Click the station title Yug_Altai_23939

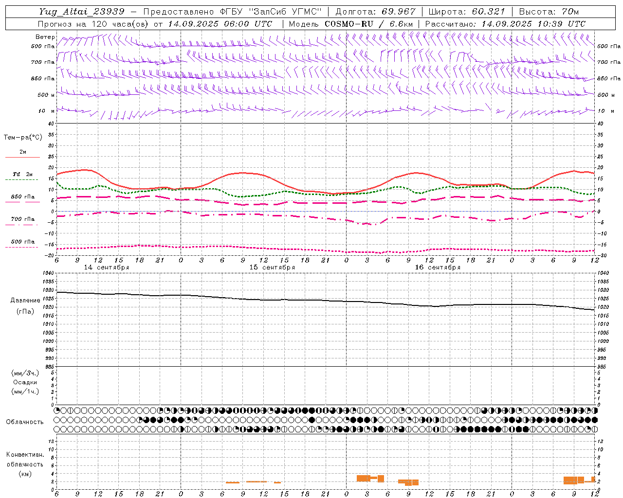pos(82,12)
